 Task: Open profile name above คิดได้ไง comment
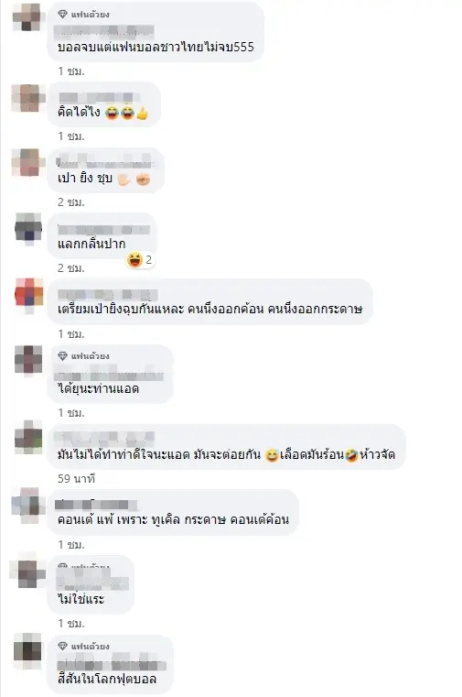(x=99, y=98)
